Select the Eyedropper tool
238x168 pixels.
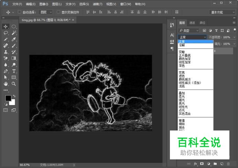pyautogui.click(x=14, y=39)
